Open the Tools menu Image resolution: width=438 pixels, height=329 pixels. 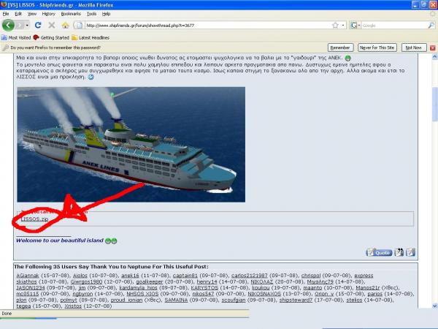(x=91, y=14)
